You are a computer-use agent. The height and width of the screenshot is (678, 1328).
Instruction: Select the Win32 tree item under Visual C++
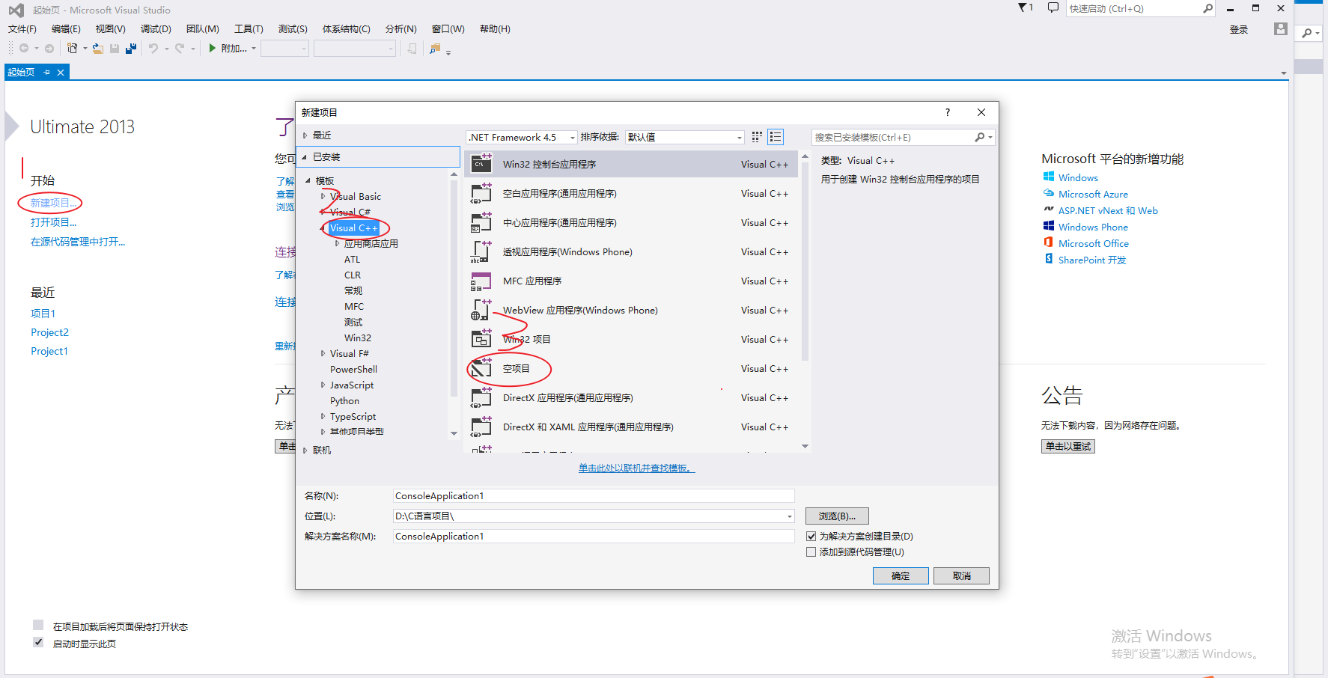[x=358, y=338]
